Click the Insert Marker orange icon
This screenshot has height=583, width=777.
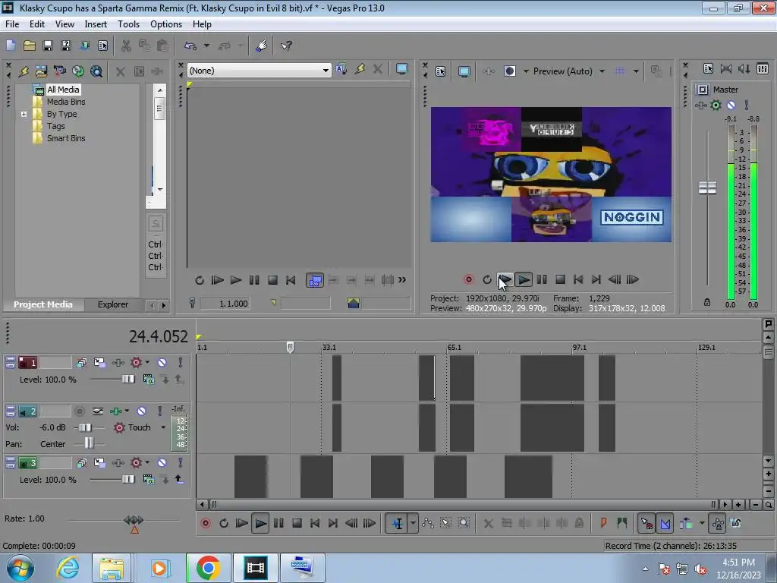[603, 523]
